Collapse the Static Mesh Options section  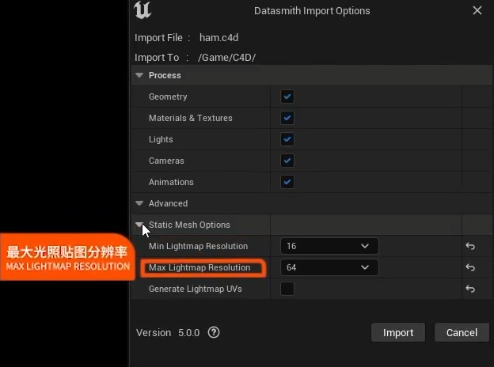tap(139, 225)
